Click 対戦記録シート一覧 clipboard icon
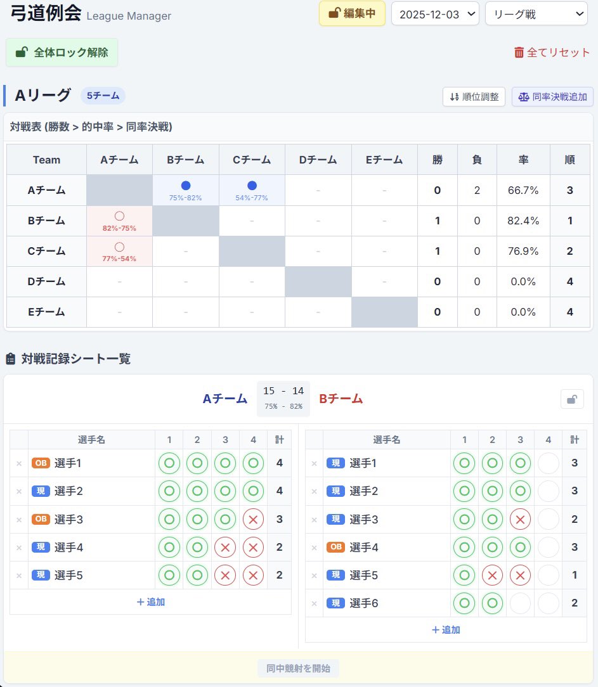Screen dimensions: 598x687 (x=11, y=359)
